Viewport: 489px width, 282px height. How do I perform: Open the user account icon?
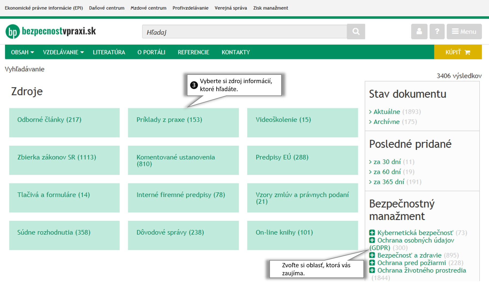419,32
